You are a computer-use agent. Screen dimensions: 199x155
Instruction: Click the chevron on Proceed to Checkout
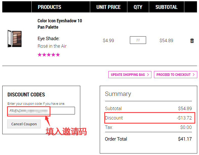pos(194,75)
